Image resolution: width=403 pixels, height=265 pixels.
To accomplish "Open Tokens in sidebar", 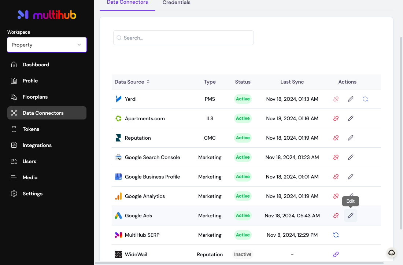I will pyautogui.click(x=47, y=129).
